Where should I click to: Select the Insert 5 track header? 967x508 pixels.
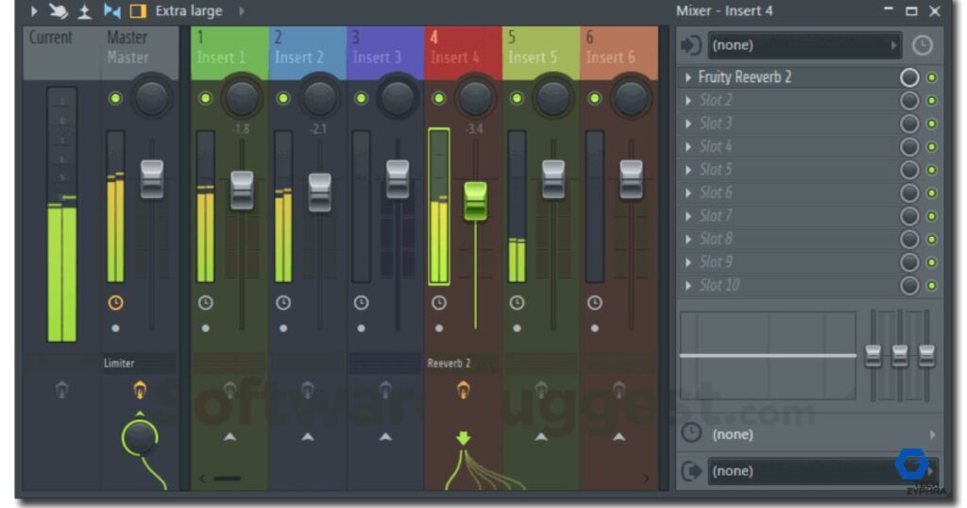[x=541, y=53]
